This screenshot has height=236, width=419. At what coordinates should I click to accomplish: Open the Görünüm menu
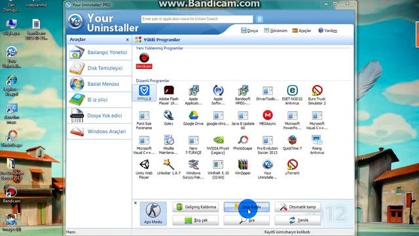click(x=276, y=31)
